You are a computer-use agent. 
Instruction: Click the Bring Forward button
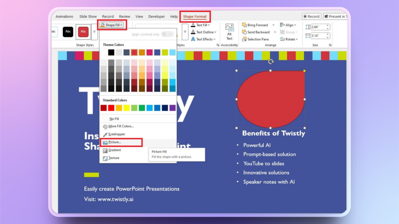click(257, 25)
